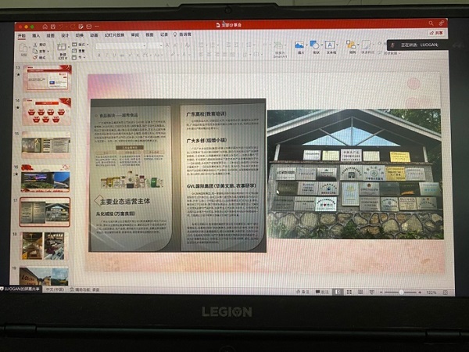Switch to the 幻灯片放映 (Slide Show) tab
Screen dimensions: 469x352
116,35
